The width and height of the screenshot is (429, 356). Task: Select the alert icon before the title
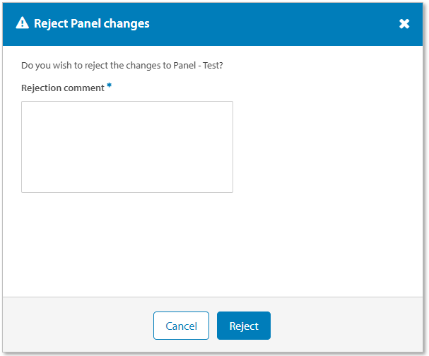tap(22, 23)
